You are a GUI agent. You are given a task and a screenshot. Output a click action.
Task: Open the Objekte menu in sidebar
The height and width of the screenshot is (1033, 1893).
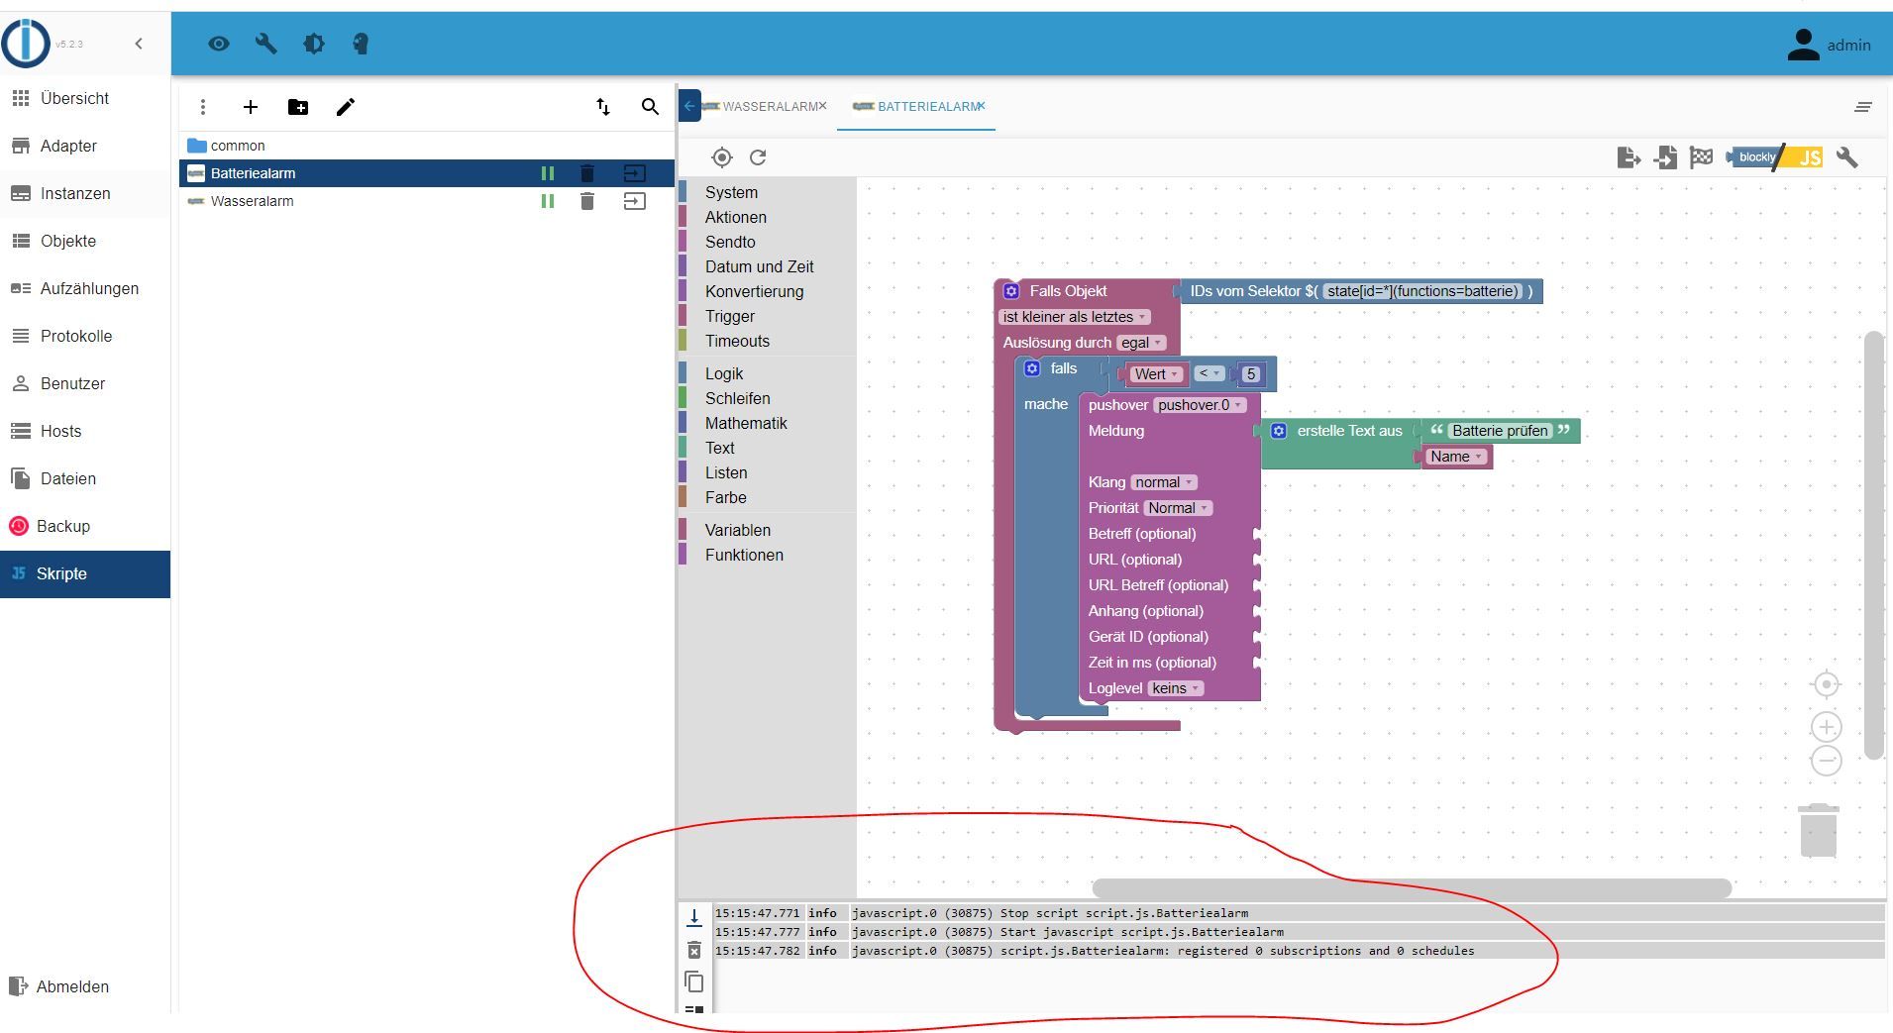click(x=68, y=241)
